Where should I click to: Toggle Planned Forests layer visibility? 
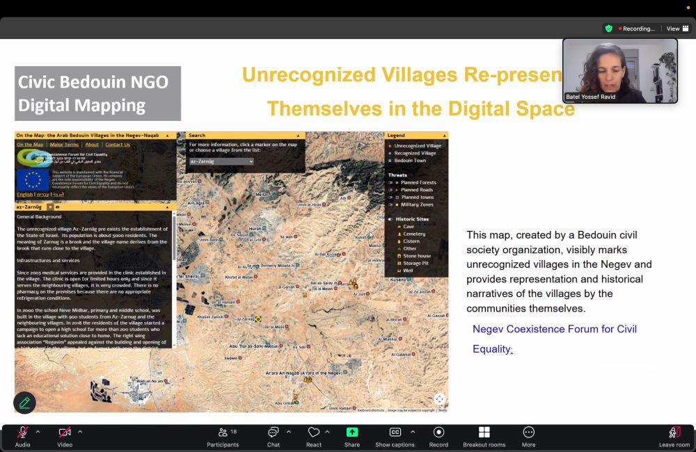pyautogui.click(x=390, y=182)
